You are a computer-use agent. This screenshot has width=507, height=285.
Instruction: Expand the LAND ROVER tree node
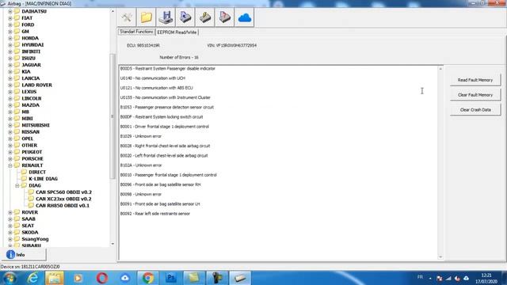(10, 85)
